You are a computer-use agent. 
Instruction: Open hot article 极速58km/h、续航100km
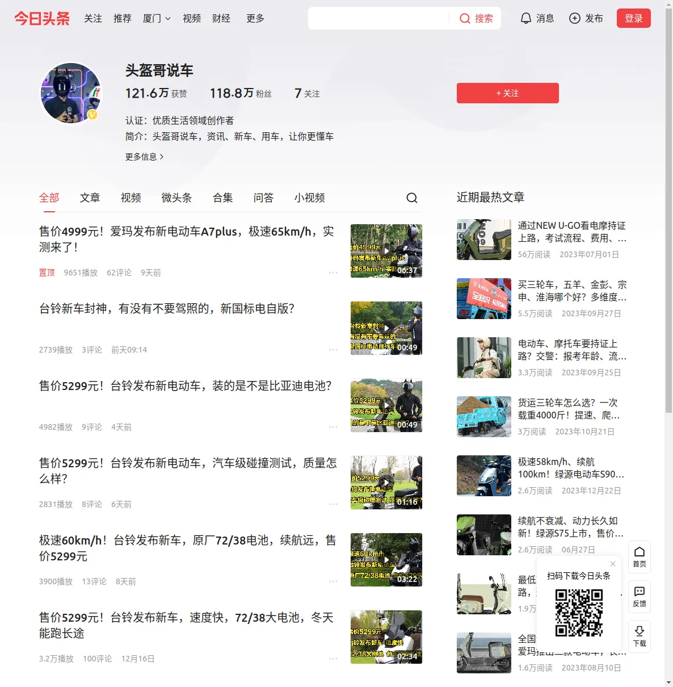(571, 468)
